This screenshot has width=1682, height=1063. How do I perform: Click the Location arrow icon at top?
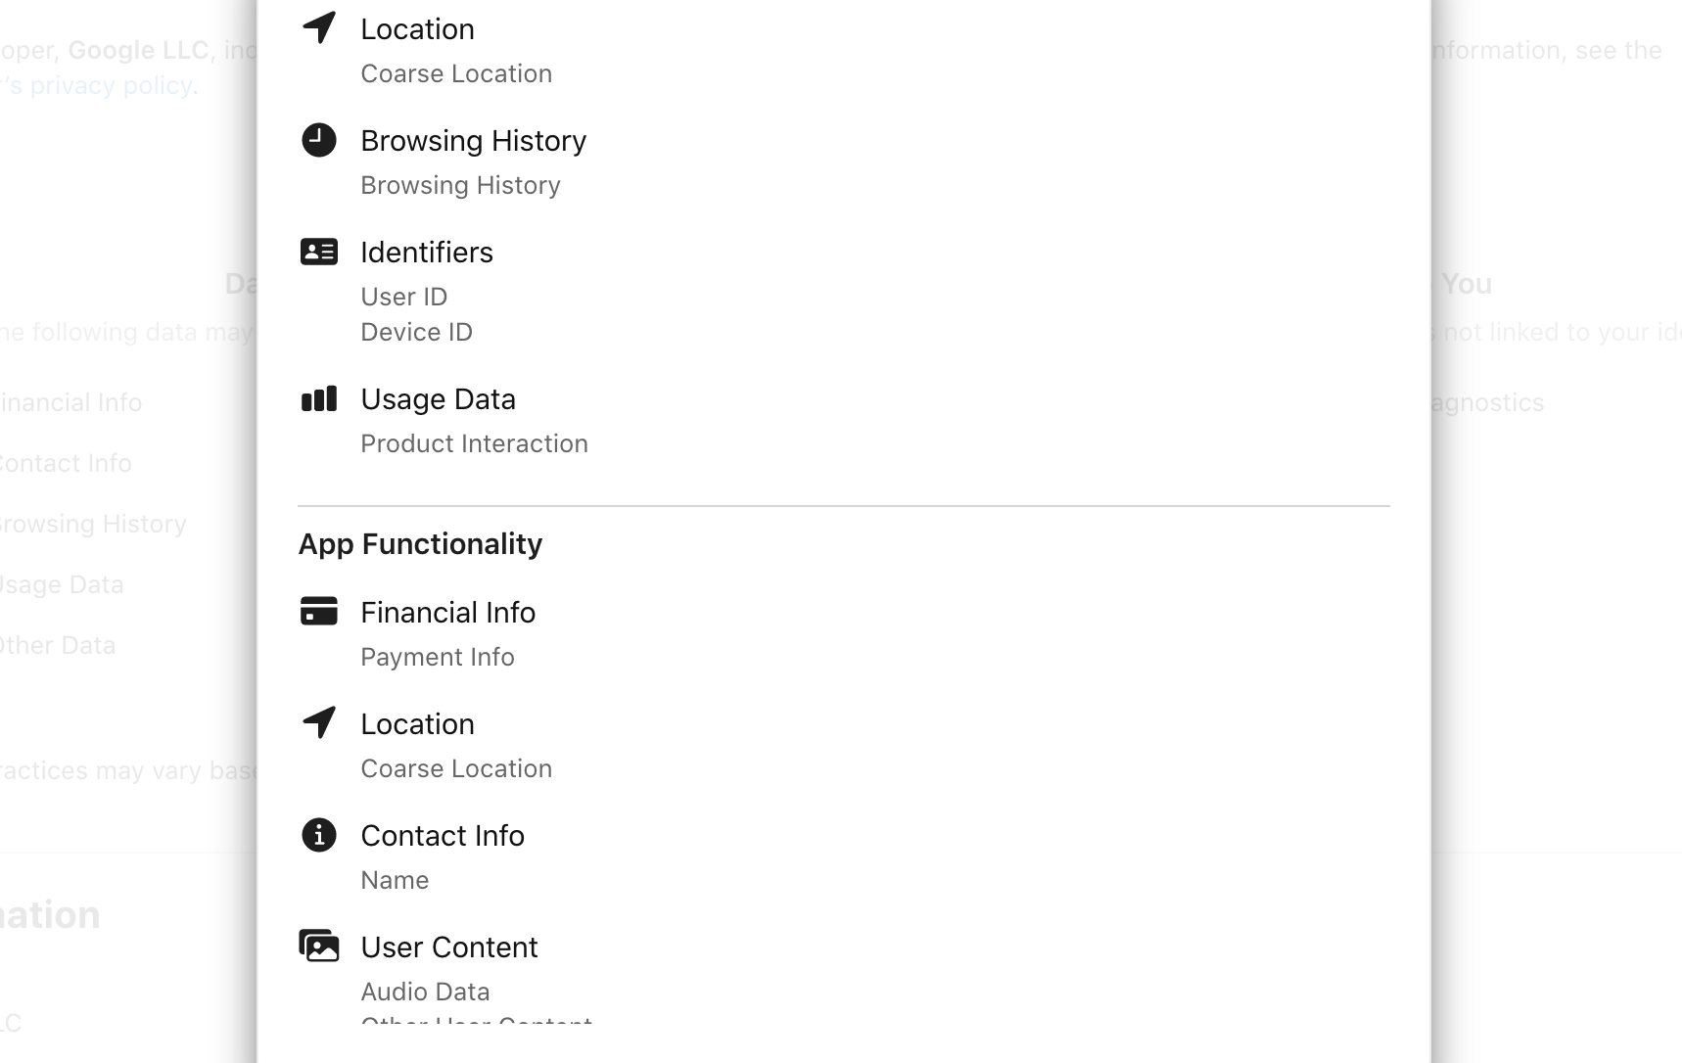[x=319, y=27]
